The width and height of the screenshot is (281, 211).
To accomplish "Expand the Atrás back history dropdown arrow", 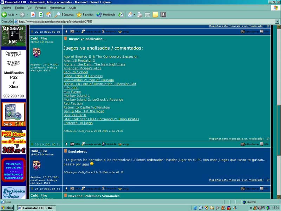I will pyautogui.click(x=17, y=14).
